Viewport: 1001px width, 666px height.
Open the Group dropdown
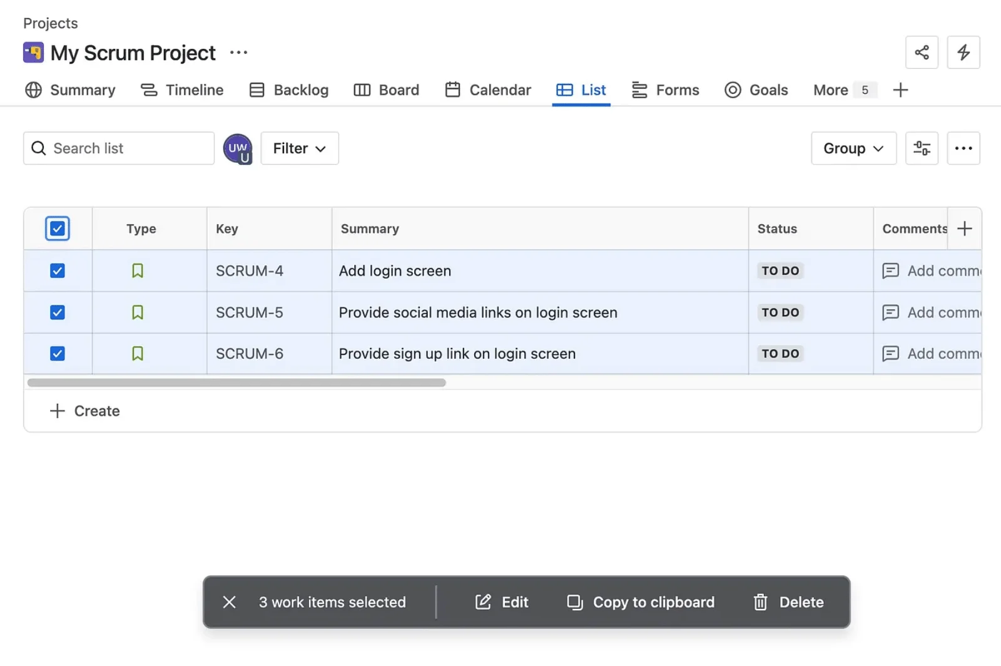(853, 148)
